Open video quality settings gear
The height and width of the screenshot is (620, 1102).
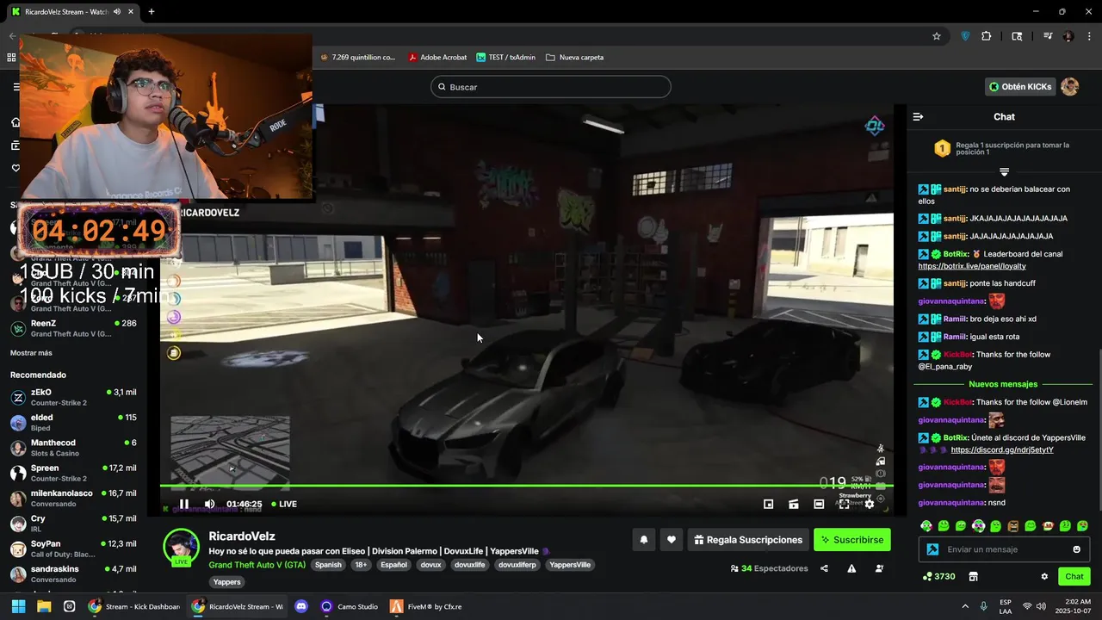pyautogui.click(x=869, y=504)
